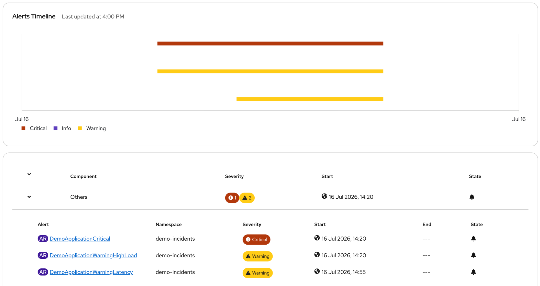This screenshot has height=286, width=540.
Task: Click the globe icon at 14:55 start
Action: [x=317, y=271]
